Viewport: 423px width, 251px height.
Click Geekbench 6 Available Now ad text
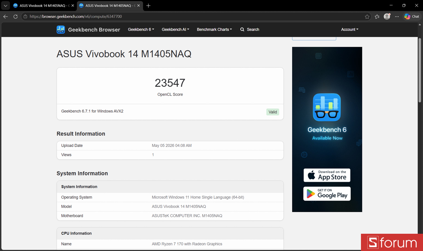[327, 133]
